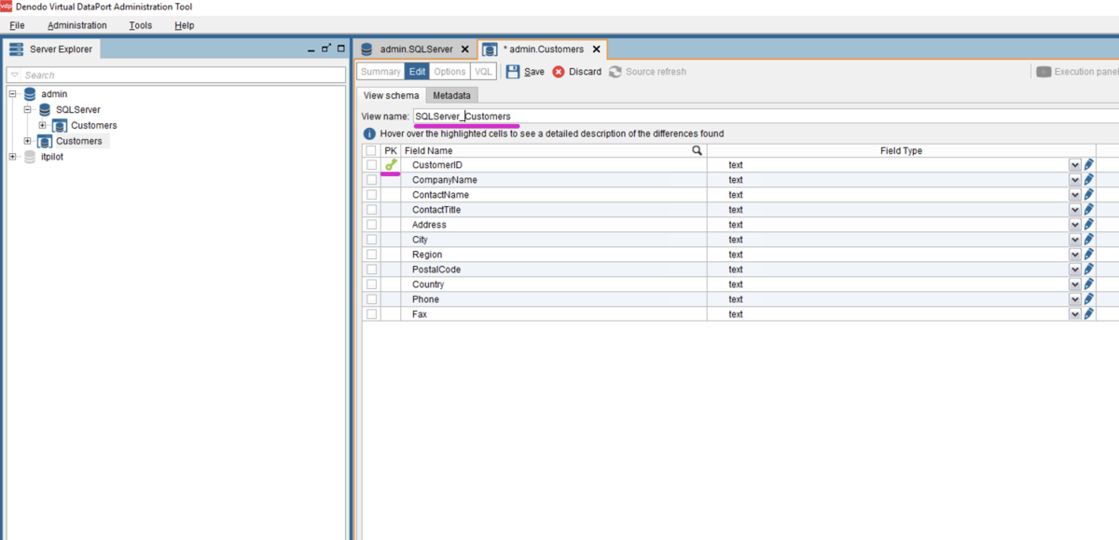This screenshot has width=1119, height=540.
Task: Minimize the Server Explorer panel
Action: 311,48
